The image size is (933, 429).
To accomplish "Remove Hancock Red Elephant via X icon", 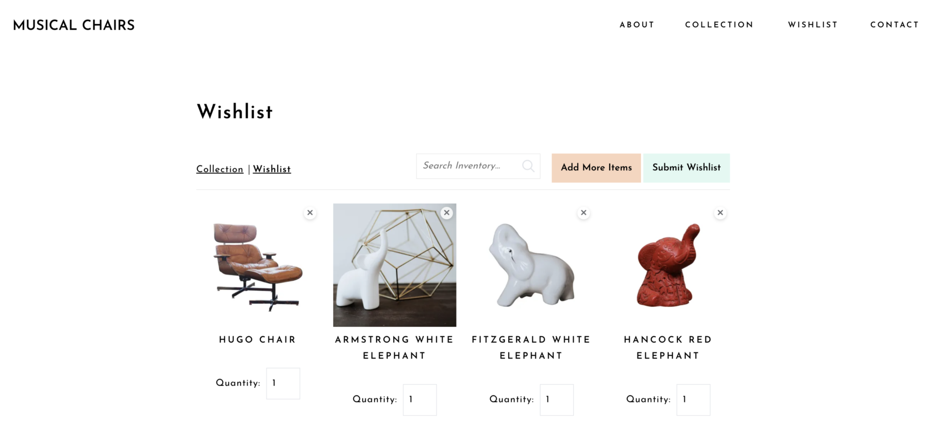I will 720,213.
